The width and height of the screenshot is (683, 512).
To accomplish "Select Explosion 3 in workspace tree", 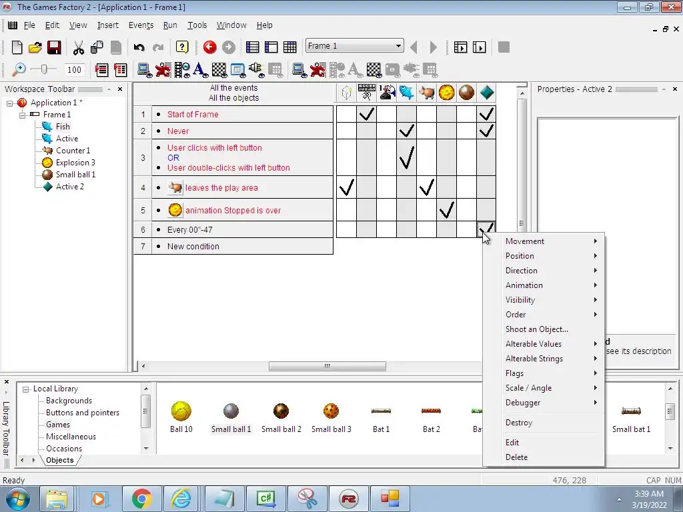I will 75,163.
